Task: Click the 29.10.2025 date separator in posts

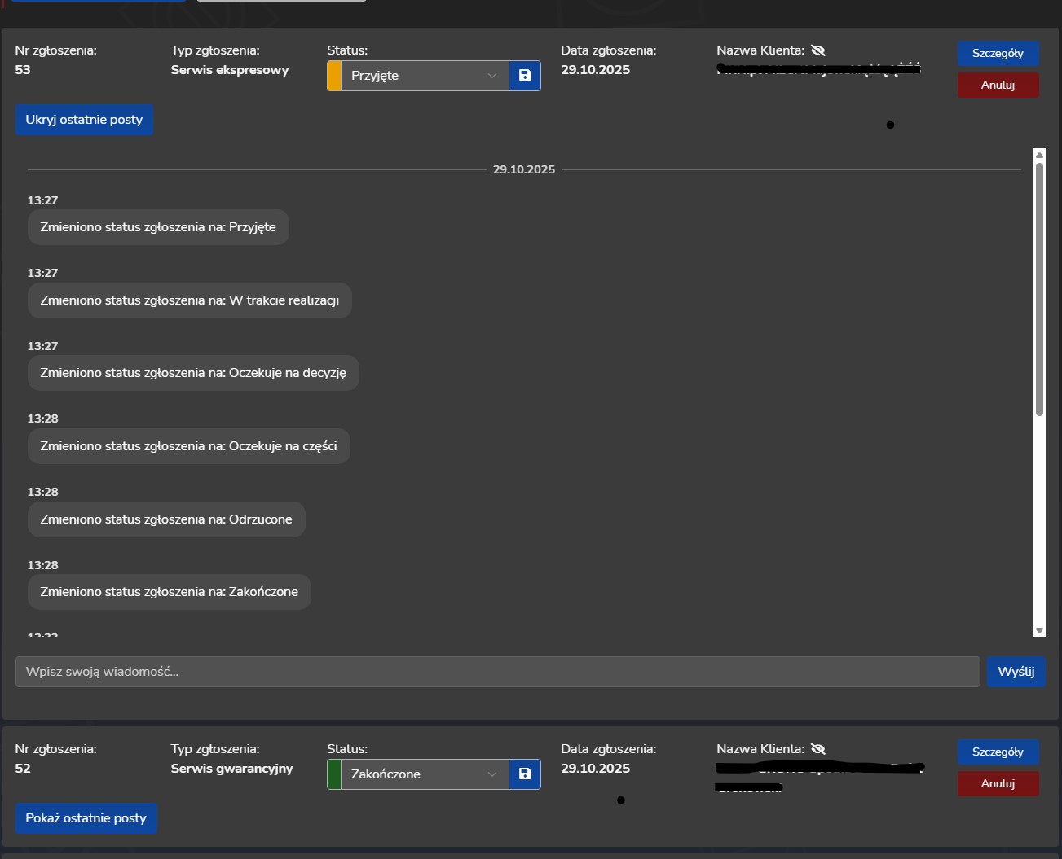Action: click(x=524, y=169)
